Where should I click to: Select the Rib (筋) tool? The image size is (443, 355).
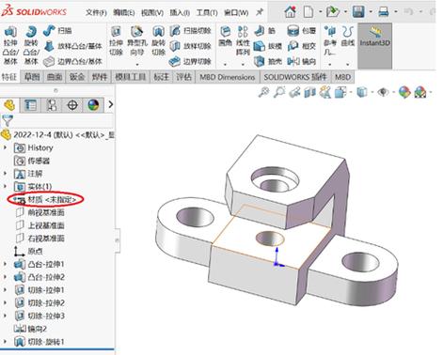(264, 31)
